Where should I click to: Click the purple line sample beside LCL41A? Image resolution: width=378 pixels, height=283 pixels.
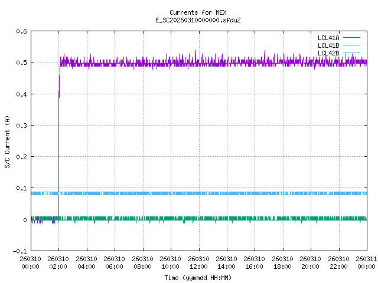[x=350, y=38]
